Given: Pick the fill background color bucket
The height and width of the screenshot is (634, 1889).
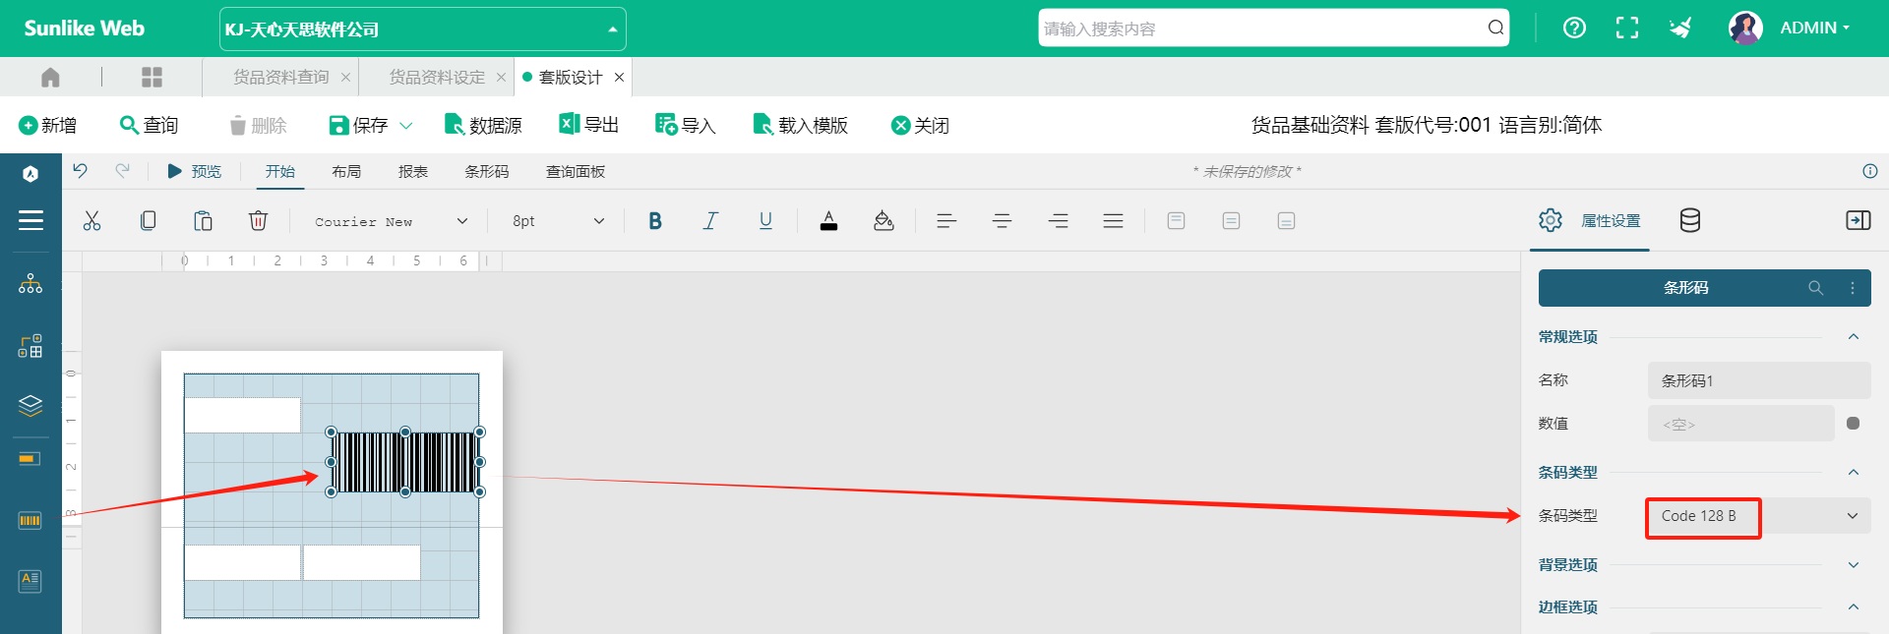Looking at the screenshot, I should pos(884,221).
